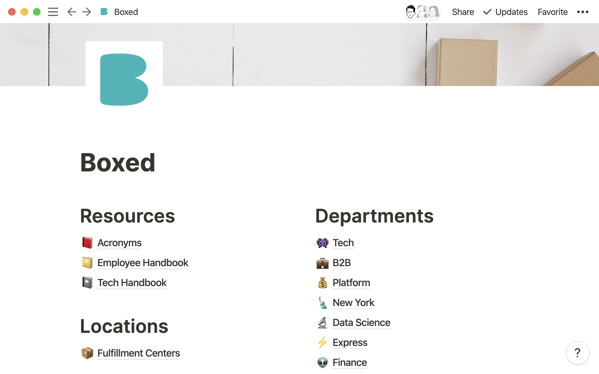Image resolution: width=599 pixels, height=374 pixels.
Task: Open the Updates menu
Action: pyautogui.click(x=505, y=12)
